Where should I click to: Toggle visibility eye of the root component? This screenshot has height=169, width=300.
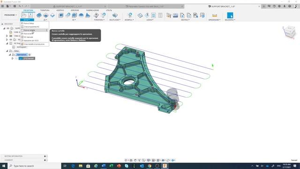pos(8,28)
